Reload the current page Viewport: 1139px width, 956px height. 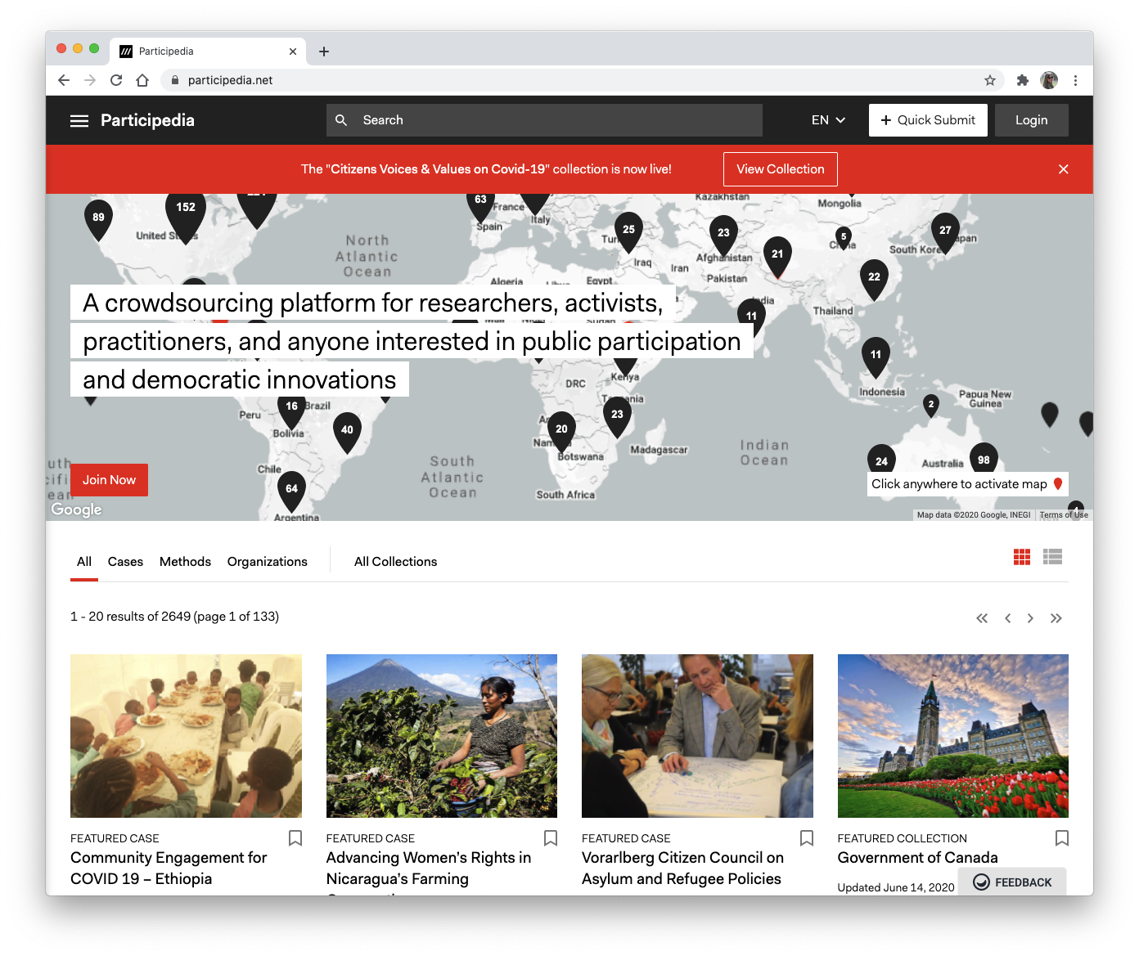[116, 80]
